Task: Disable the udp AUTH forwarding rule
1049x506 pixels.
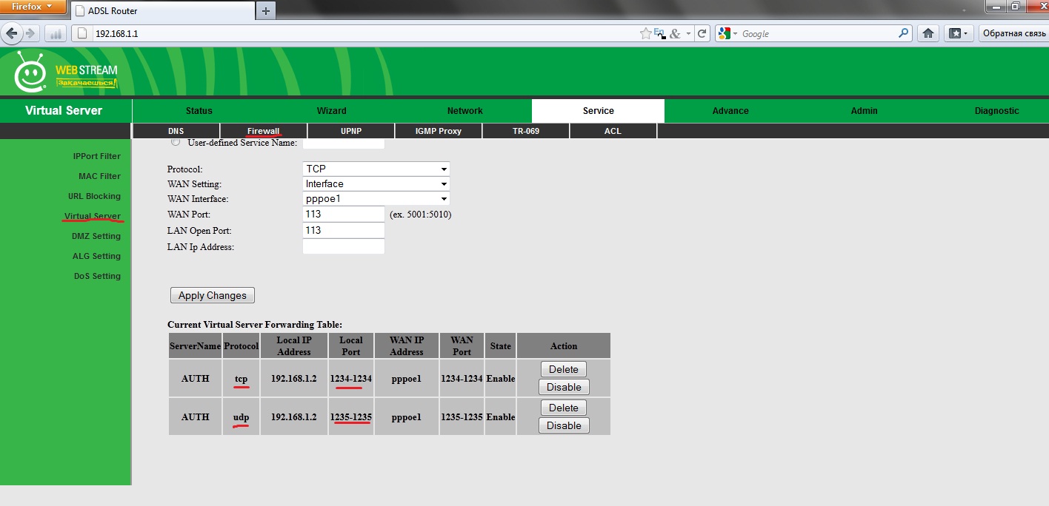Action: tap(564, 425)
